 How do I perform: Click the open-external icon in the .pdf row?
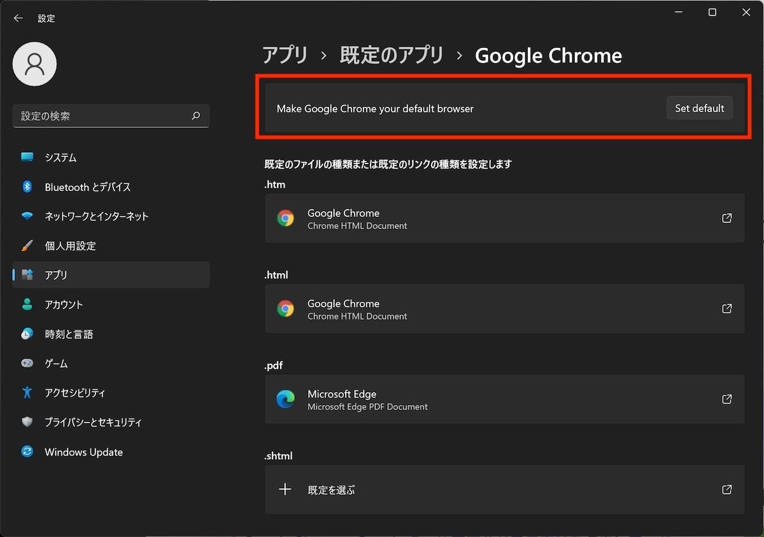click(x=726, y=399)
